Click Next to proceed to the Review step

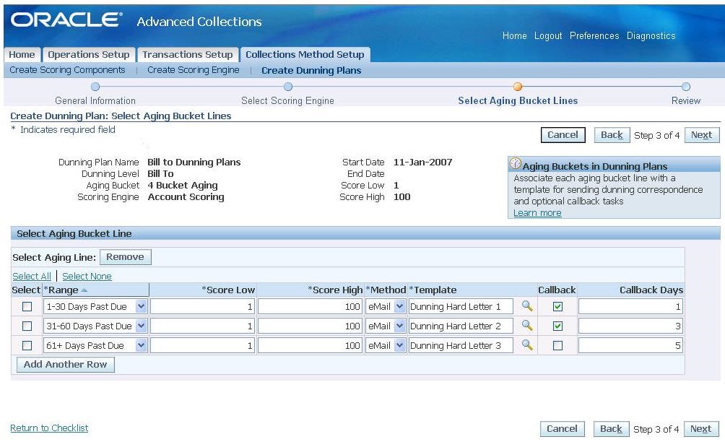pos(700,134)
